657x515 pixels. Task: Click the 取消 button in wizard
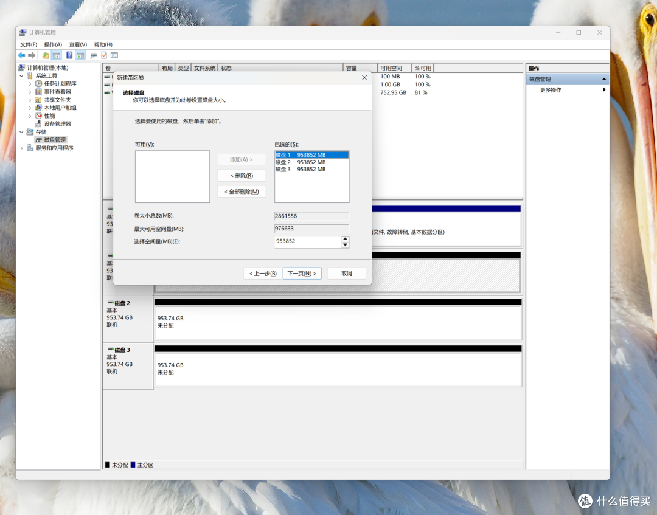tap(347, 274)
